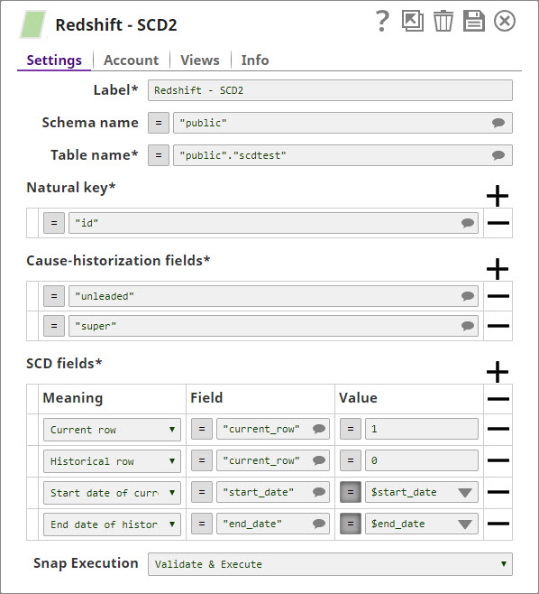Close the Redshift - SCD2 dialog
Screen dimensions: 539x594
tap(505, 21)
